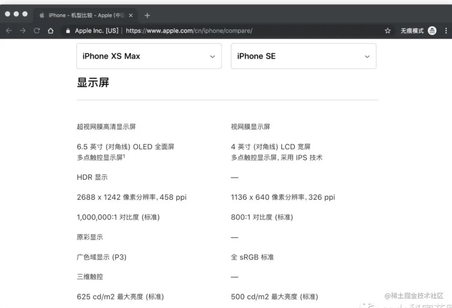Open the incognito profile icon
Screen dimensions: 452x308
coord(433,31)
